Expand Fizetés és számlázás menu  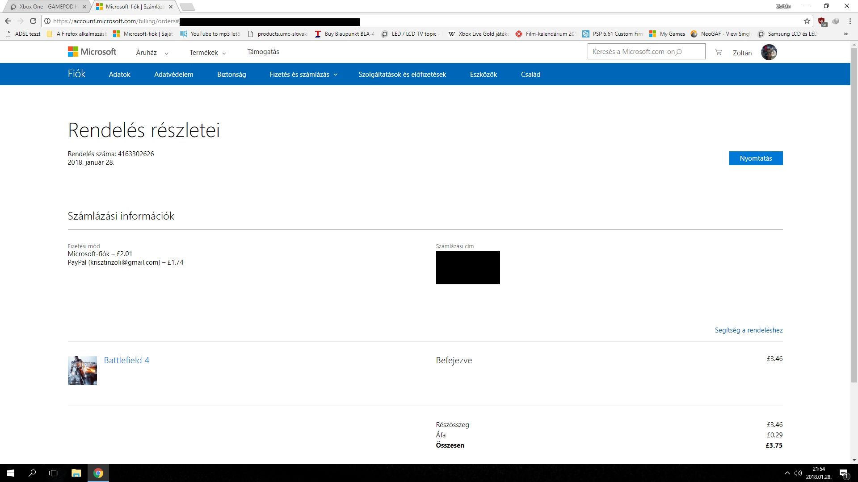303,75
